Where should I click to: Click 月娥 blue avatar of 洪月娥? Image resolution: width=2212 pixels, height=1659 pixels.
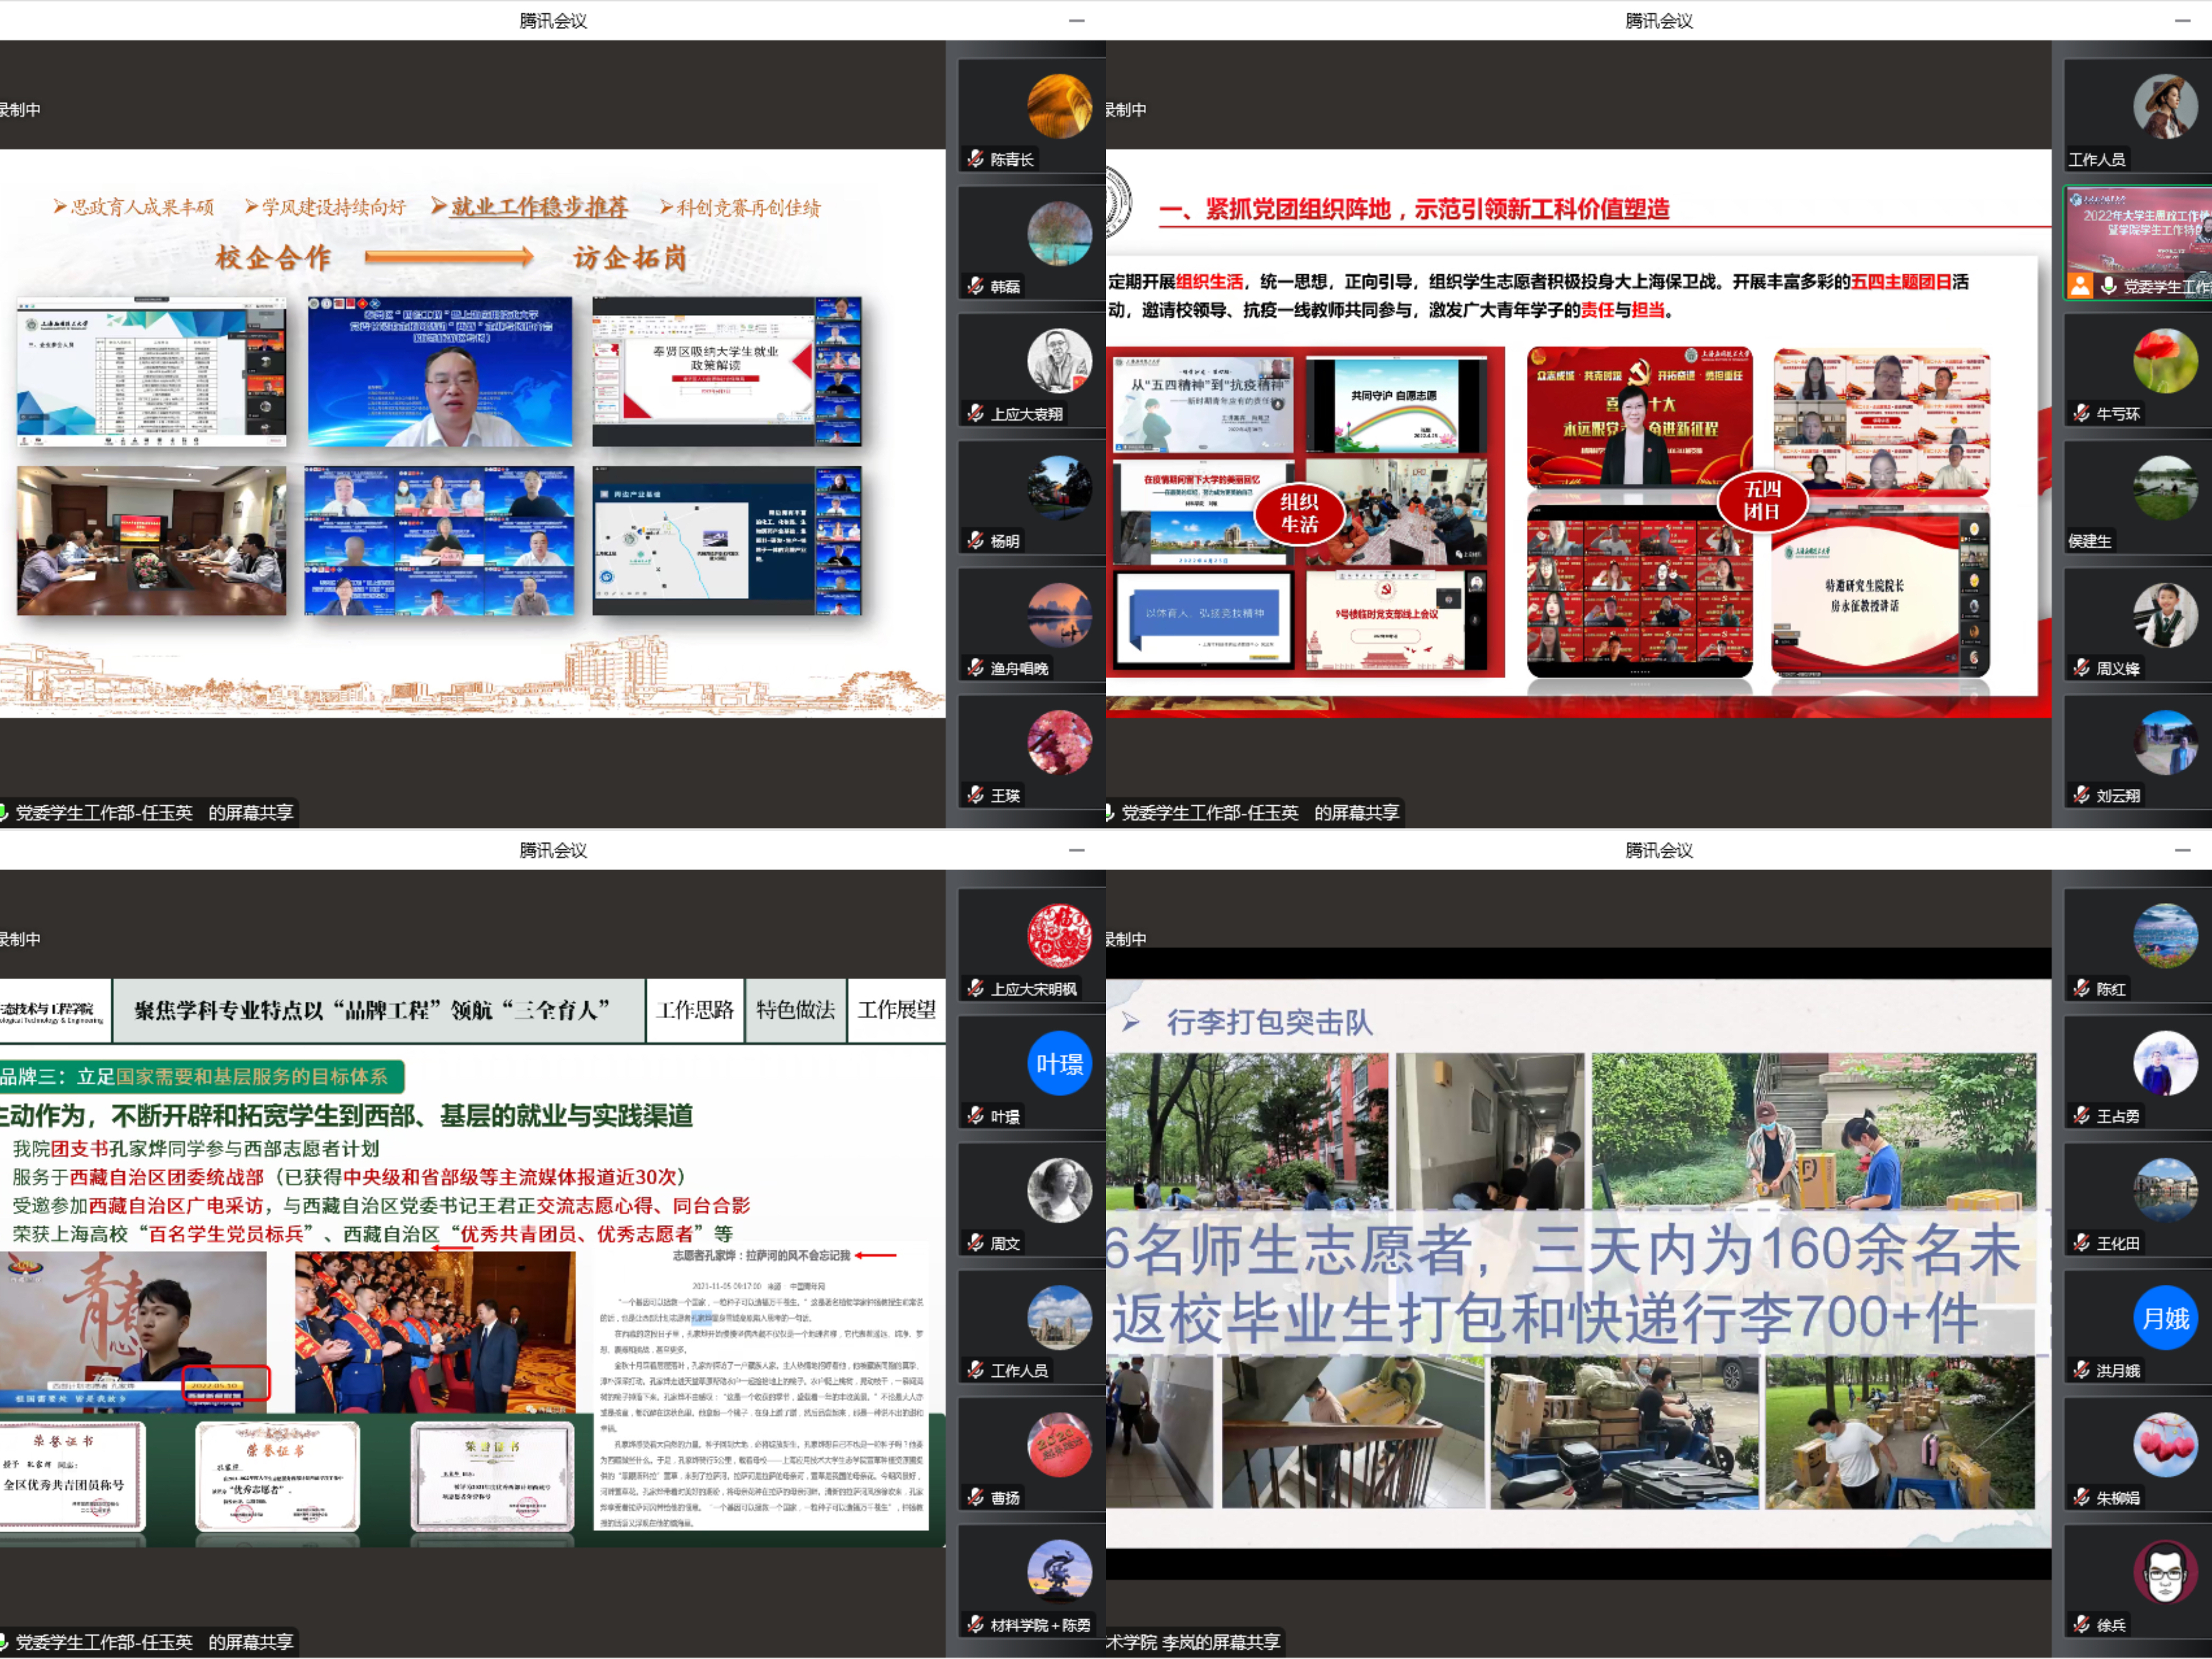pos(2165,1318)
